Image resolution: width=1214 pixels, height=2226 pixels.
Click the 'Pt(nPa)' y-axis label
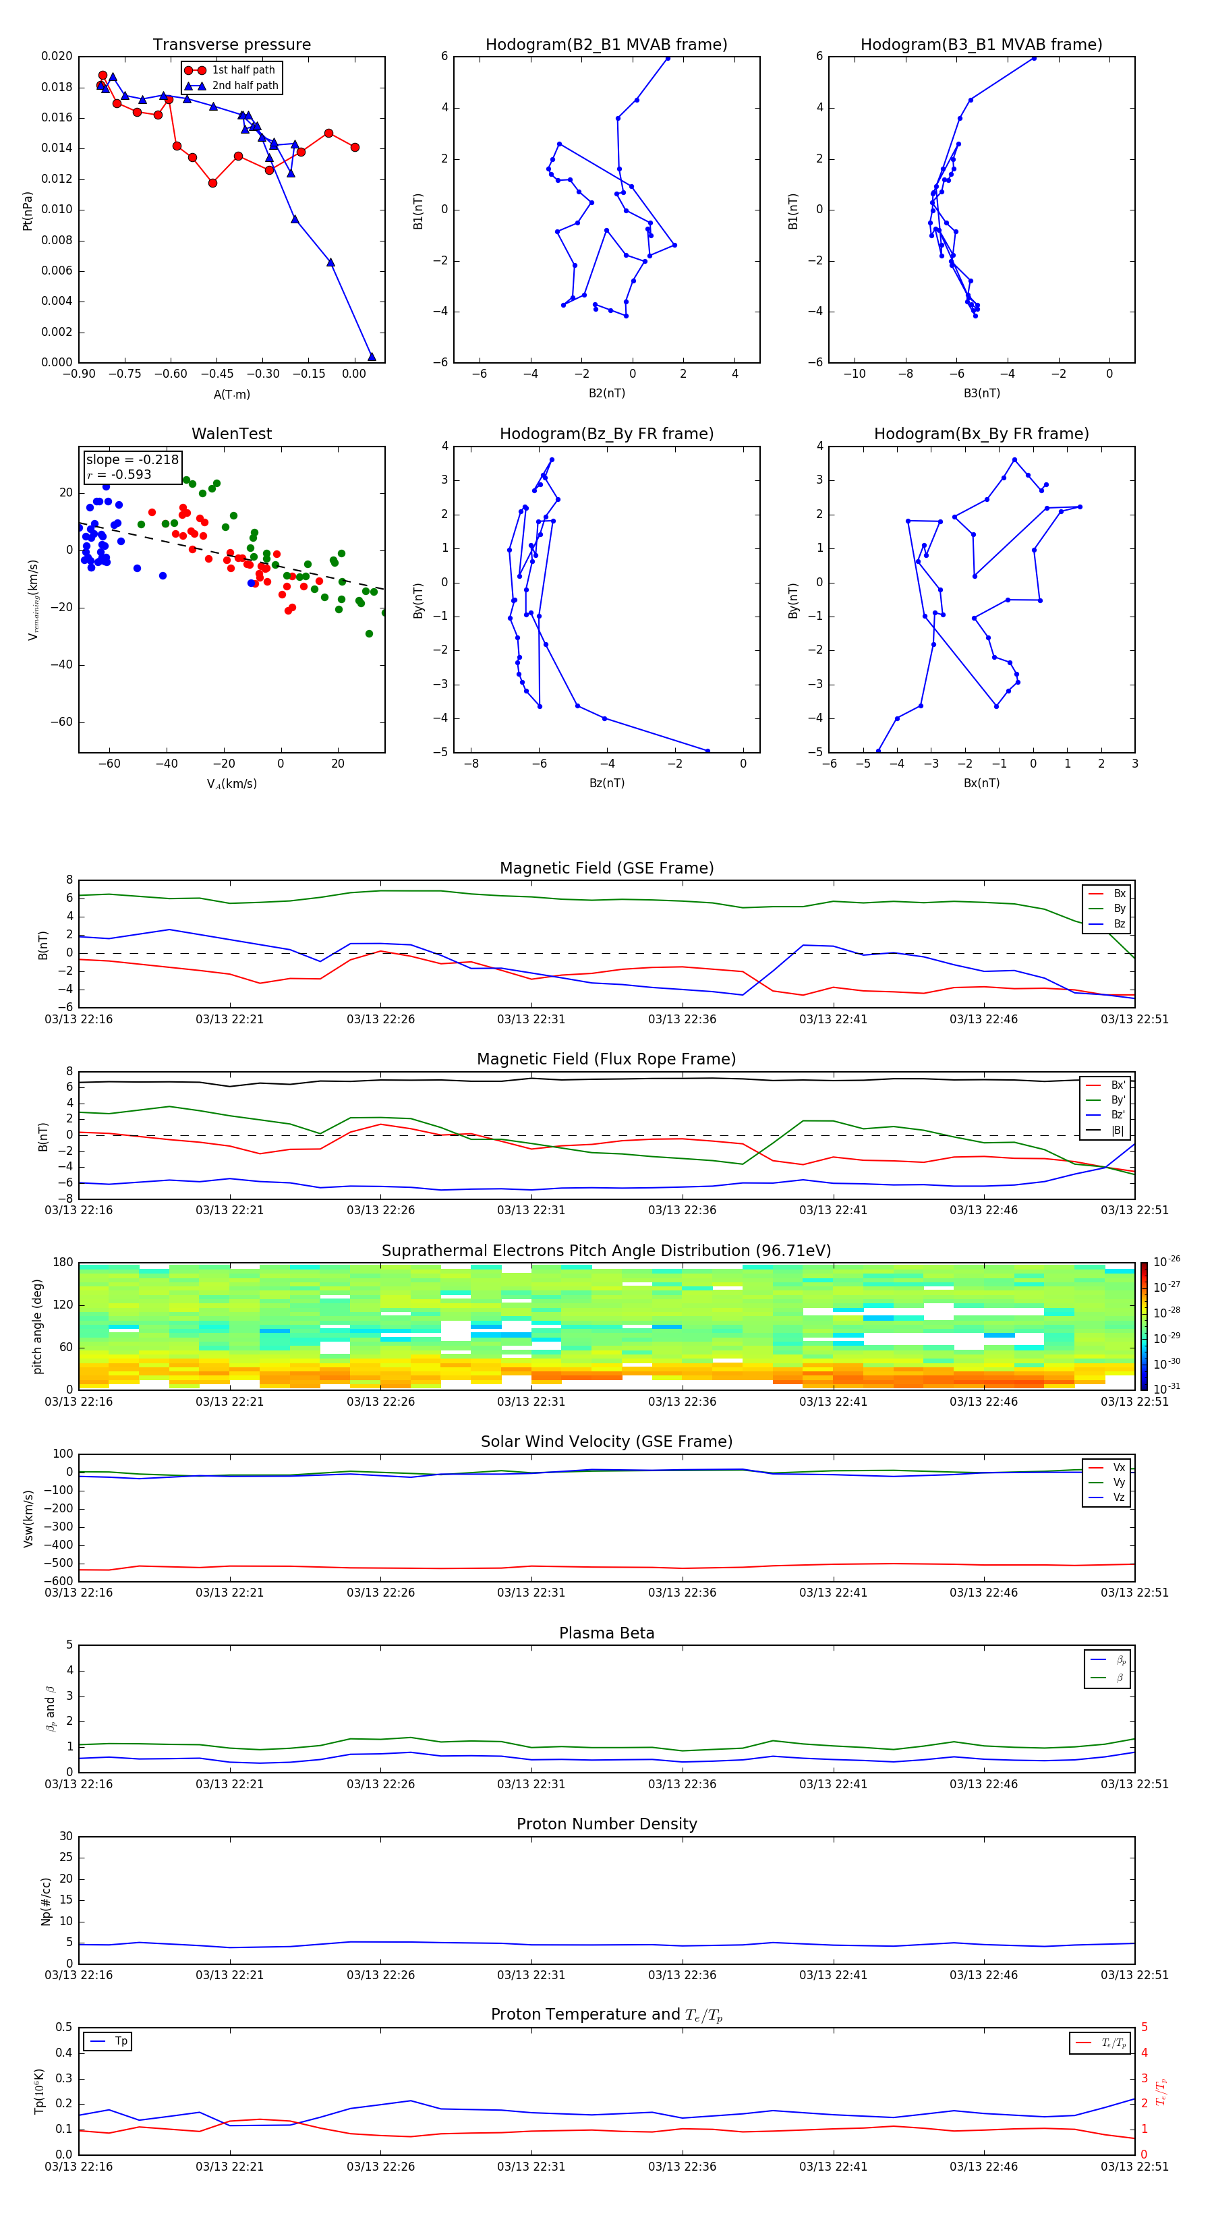(28, 211)
